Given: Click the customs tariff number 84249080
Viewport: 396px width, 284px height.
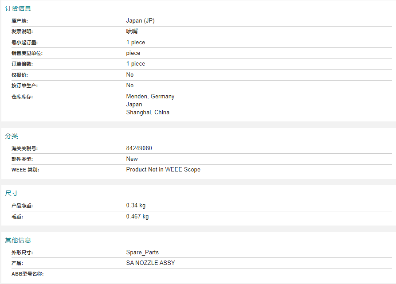Looking at the screenshot, I should click(139, 148).
